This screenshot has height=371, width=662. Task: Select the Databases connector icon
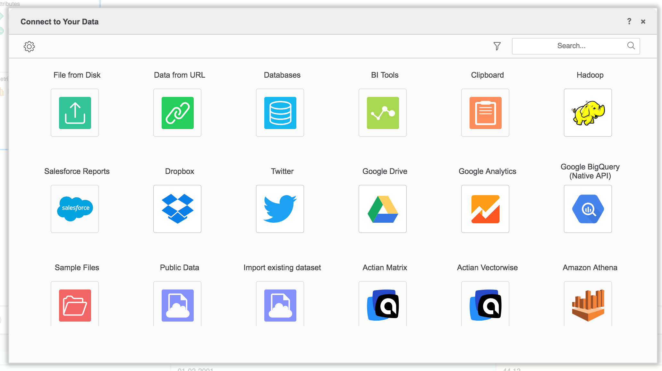[x=280, y=113]
